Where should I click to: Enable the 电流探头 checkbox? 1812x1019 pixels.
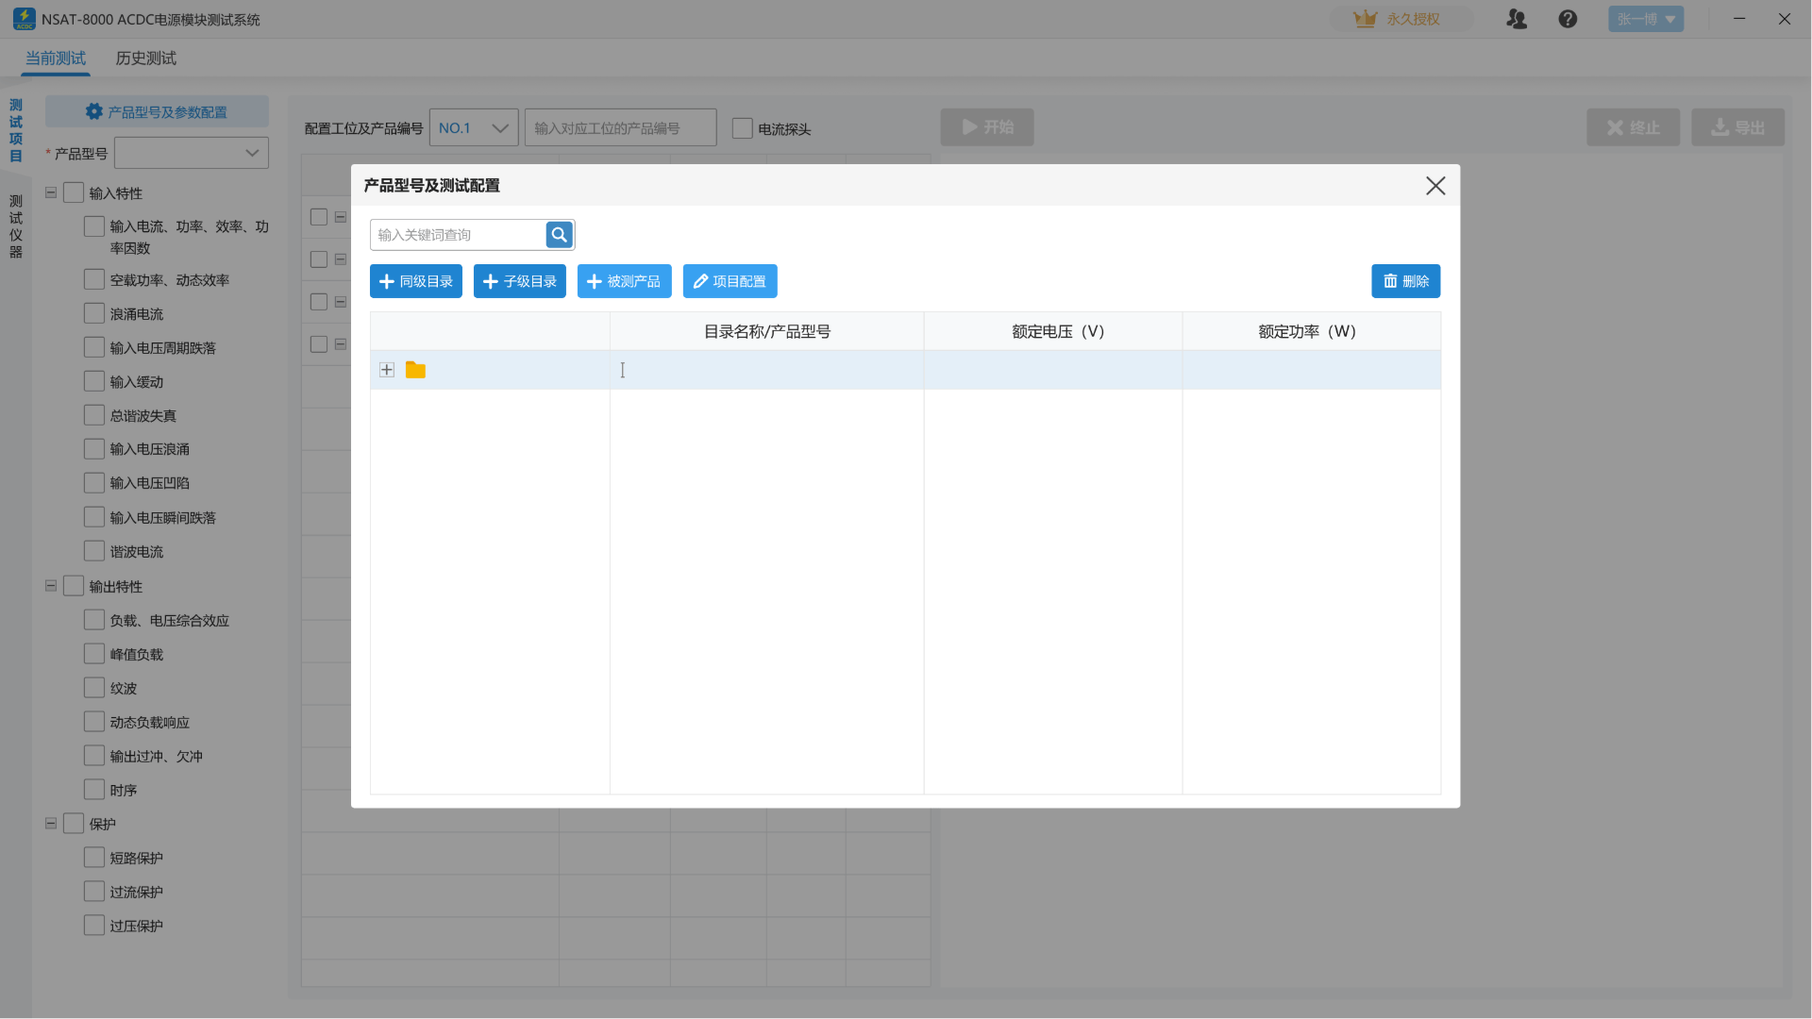(743, 128)
